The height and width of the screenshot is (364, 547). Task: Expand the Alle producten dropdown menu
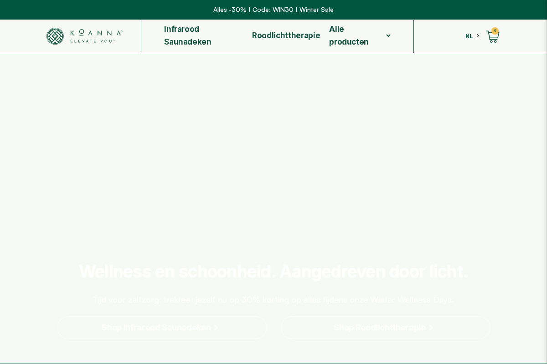(x=360, y=35)
